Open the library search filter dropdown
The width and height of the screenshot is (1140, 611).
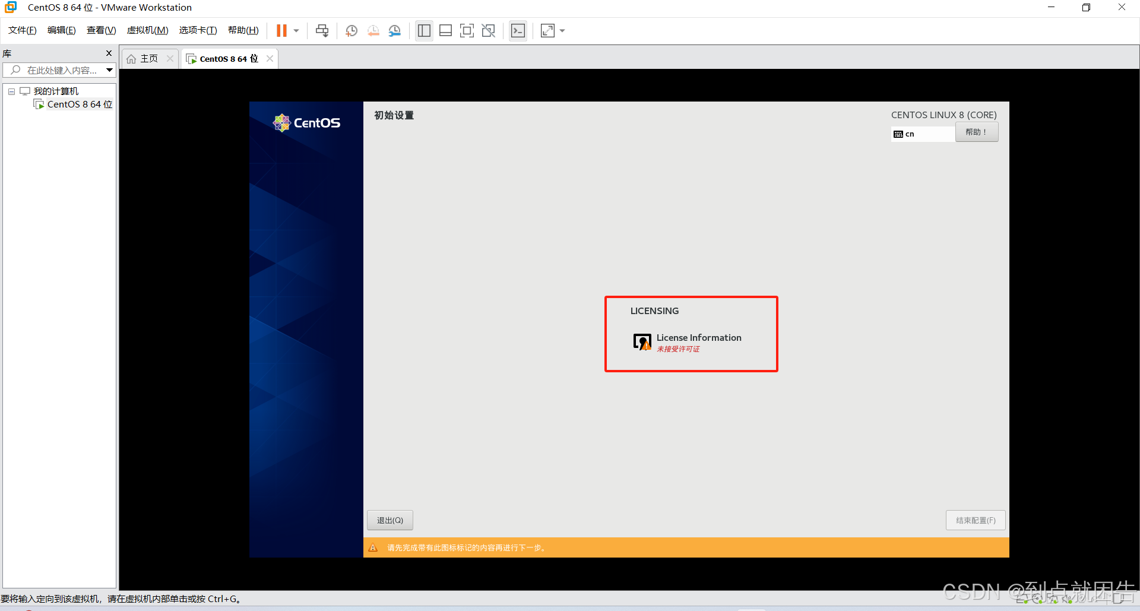pyautogui.click(x=110, y=70)
